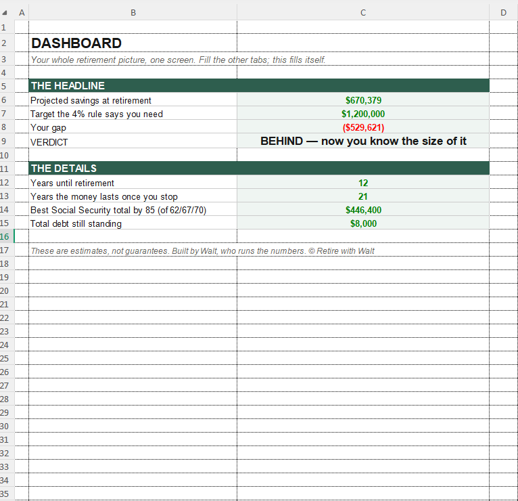The width and height of the screenshot is (518, 501).
Task: Select the value 21 cell
Action: click(x=363, y=196)
